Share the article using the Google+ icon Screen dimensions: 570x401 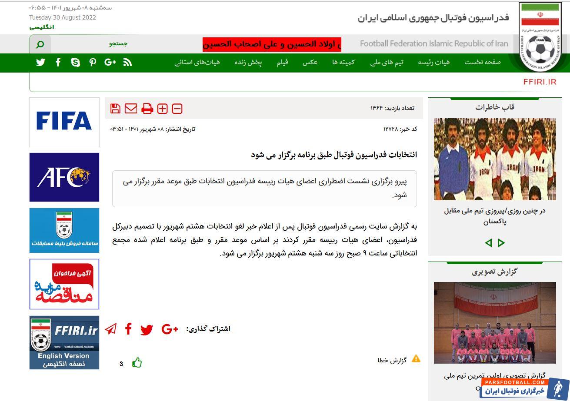(170, 329)
